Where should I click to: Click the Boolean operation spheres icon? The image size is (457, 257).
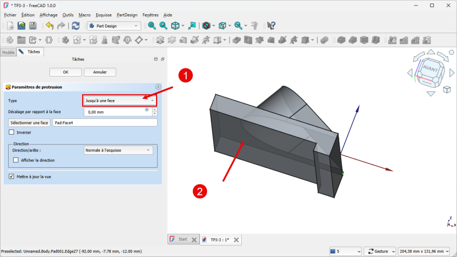tap(324, 40)
